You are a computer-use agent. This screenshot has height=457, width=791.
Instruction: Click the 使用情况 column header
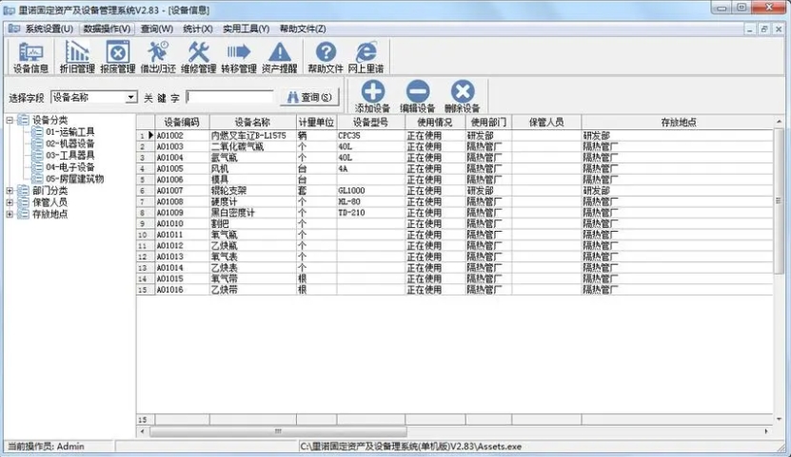click(435, 123)
